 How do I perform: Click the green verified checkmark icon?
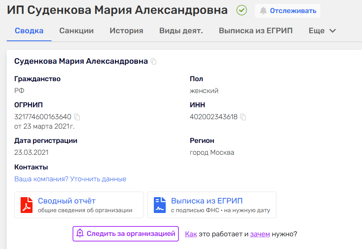pyautogui.click(x=241, y=11)
